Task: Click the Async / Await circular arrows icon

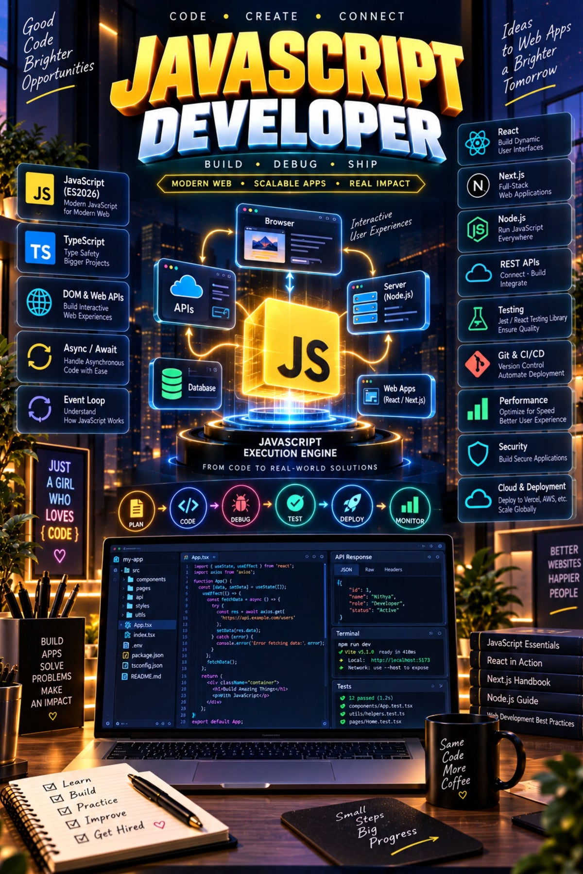Action: point(39,356)
